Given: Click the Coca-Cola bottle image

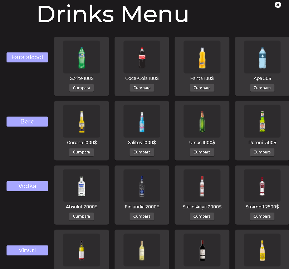Looking at the screenshot, I should tap(142, 57).
